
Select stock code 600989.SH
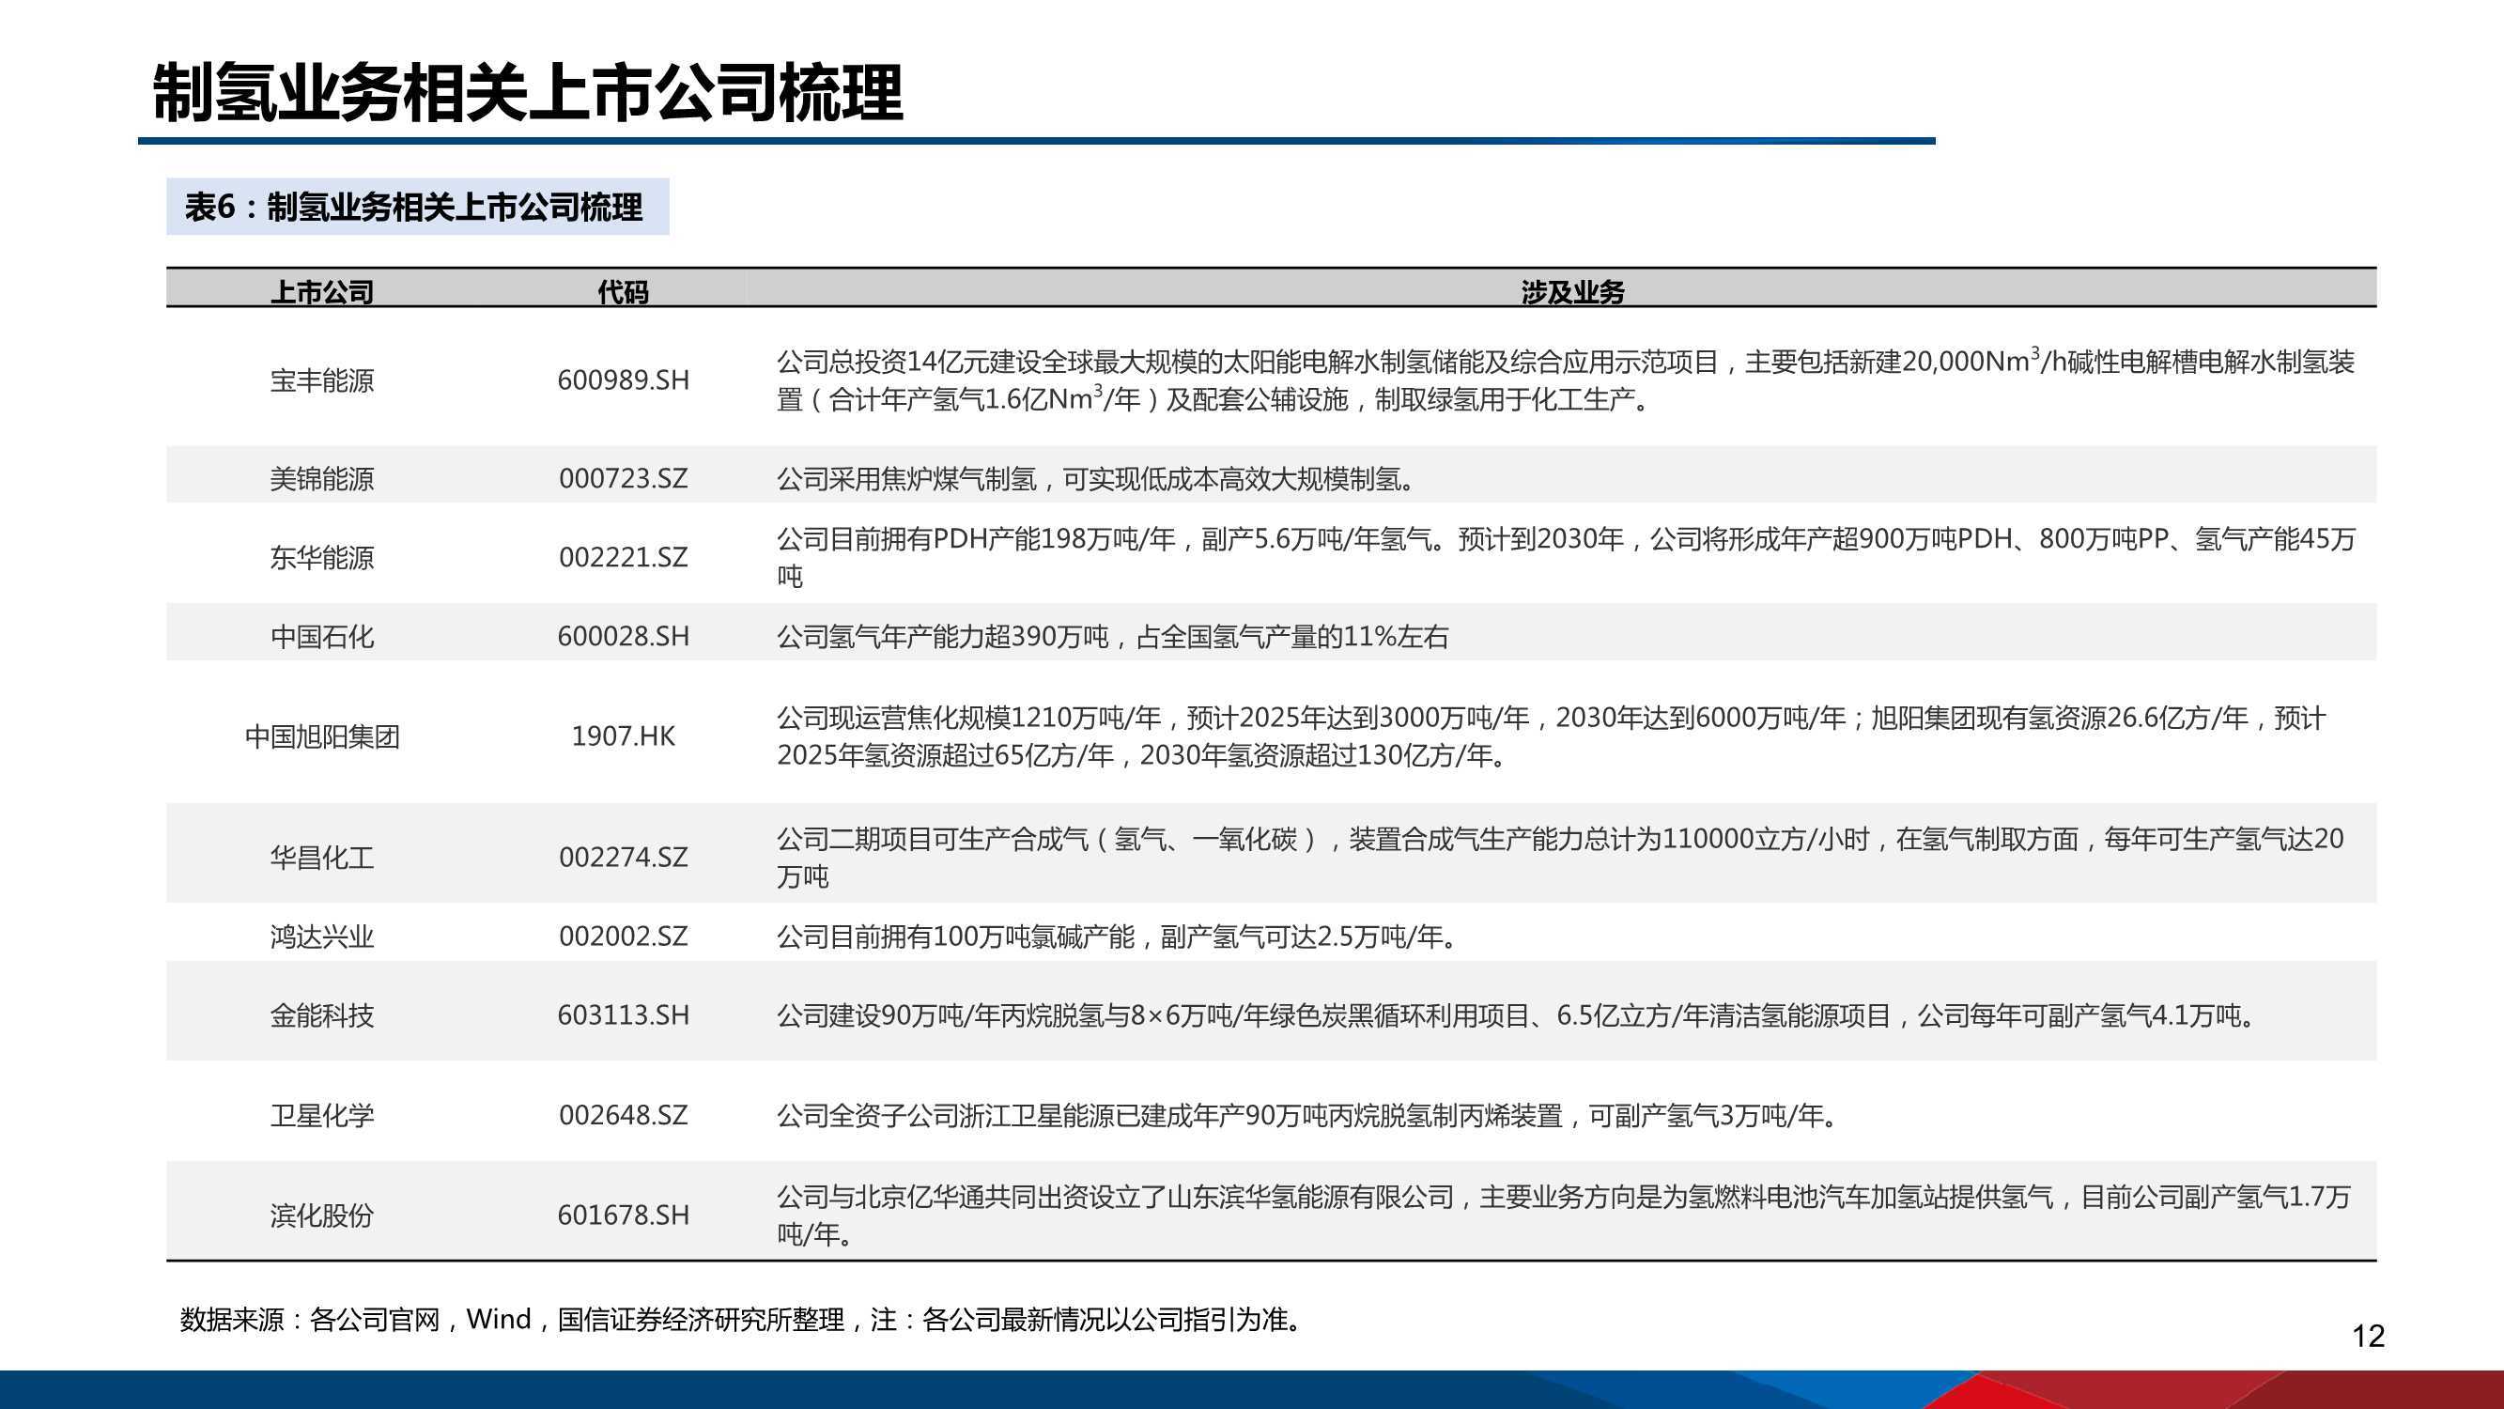pyautogui.click(x=623, y=380)
